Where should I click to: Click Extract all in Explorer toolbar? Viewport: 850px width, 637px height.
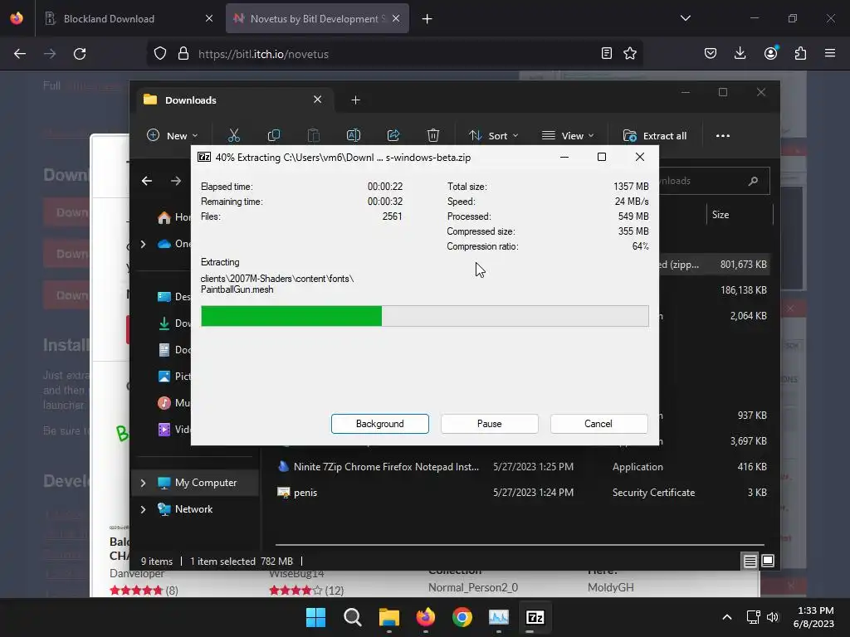(x=655, y=135)
